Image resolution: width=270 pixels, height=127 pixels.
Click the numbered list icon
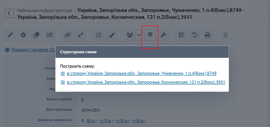coord(99,35)
